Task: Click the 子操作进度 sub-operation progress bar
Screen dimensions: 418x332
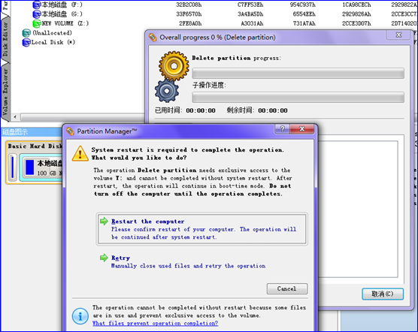Action: point(298,98)
